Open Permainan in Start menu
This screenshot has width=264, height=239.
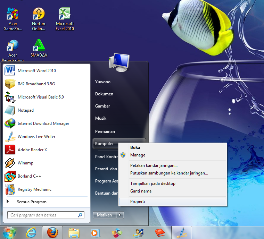pyautogui.click(x=105, y=131)
